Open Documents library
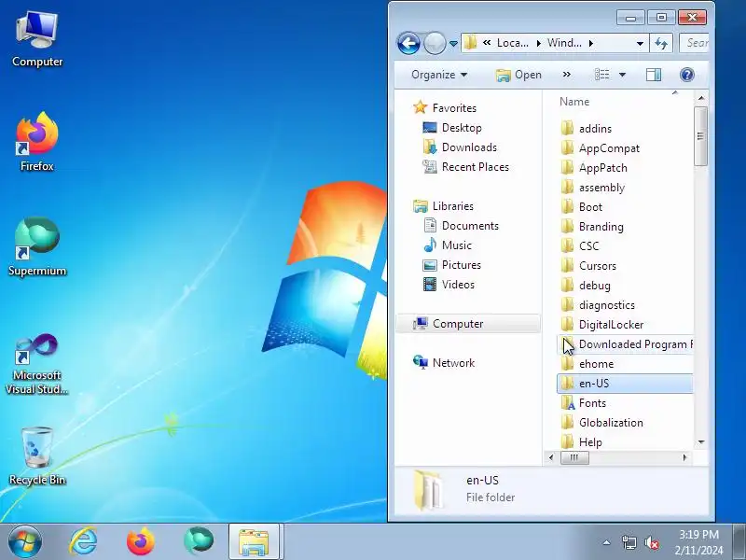This screenshot has width=746, height=560. coord(470,226)
